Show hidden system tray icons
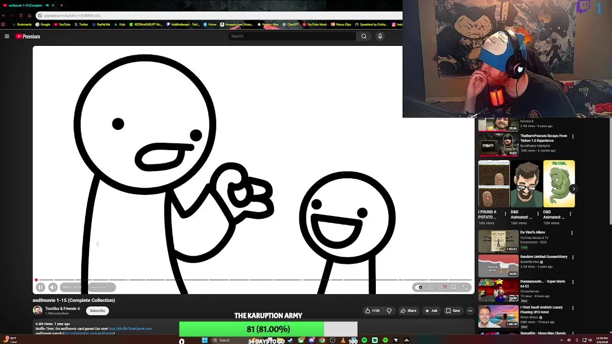The height and width of the screenshot is (344, 612). [562, 340]
